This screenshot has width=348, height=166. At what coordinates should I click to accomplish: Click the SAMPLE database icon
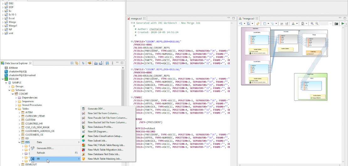point(9,83)
